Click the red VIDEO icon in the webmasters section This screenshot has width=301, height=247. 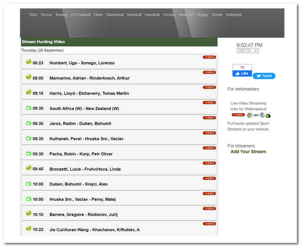(238, 115)
